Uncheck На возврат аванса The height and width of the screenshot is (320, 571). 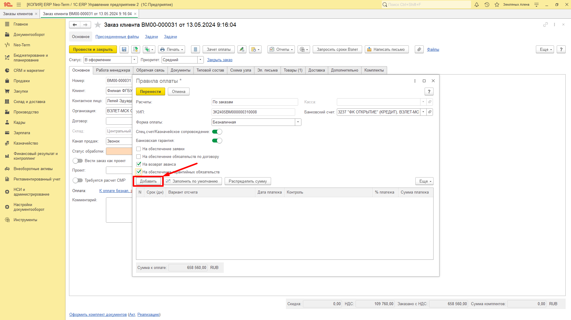point(139,164)
